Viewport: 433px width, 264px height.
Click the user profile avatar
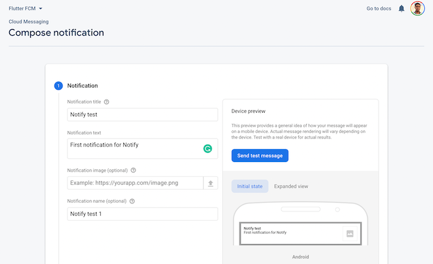(418, 9)
